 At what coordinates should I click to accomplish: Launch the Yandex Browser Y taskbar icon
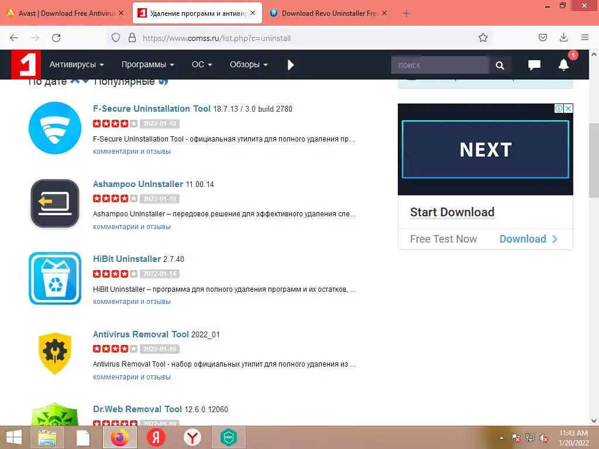tap(192, 437)
